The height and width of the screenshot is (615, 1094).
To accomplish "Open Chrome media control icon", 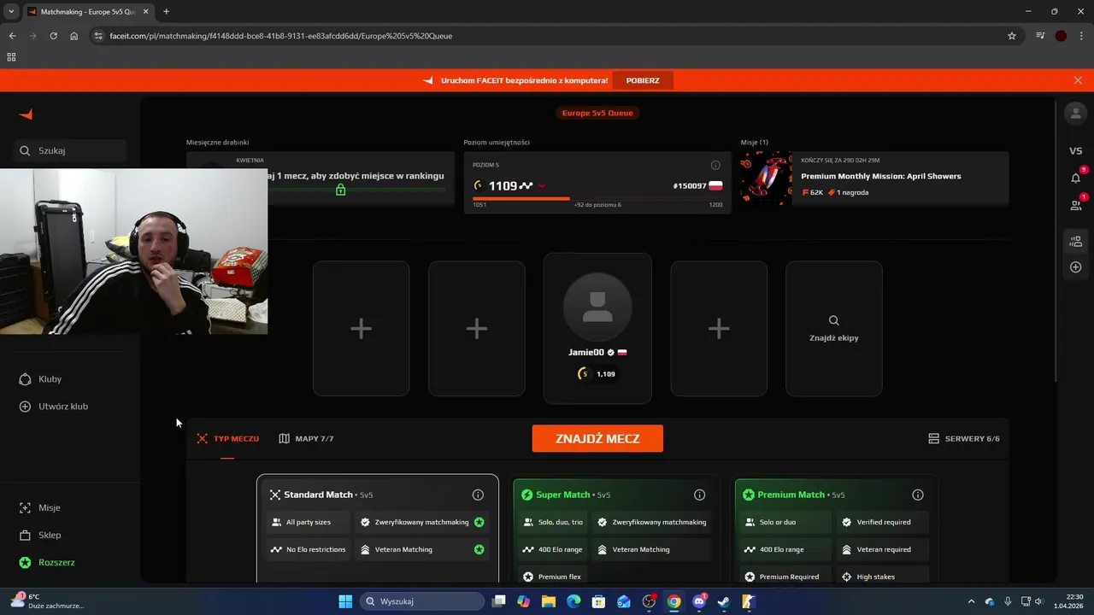I will click(1040, 36).
